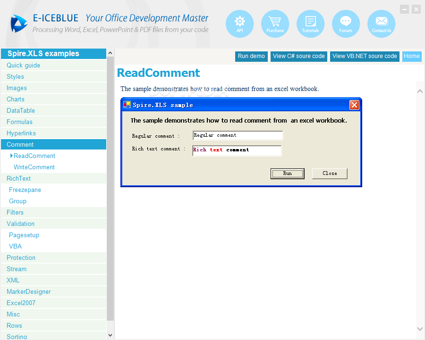The height and width of the screenshot is (340, 425).
Task: Click the E-ICEBLUE logo
Action: pyautogui.click(x=19, y=24)
